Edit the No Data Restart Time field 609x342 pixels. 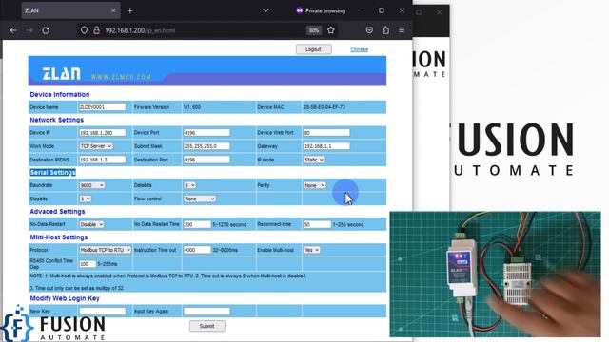click(197, 224)
